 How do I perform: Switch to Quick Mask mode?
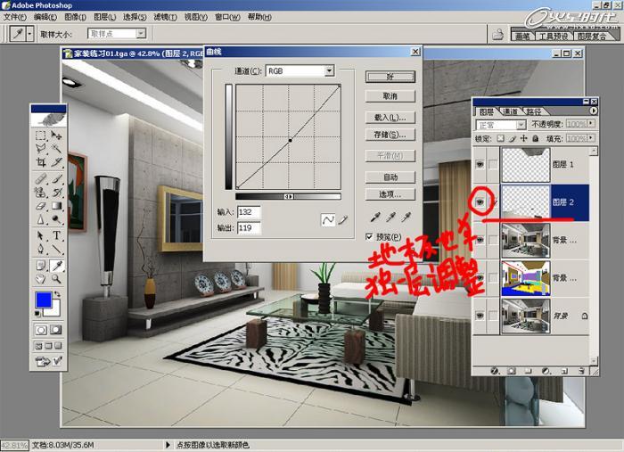55,330
